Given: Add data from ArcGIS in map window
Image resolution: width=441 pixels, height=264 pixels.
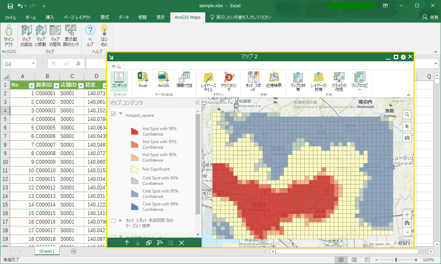Looking at the screenshot, I should coord(163,80).
